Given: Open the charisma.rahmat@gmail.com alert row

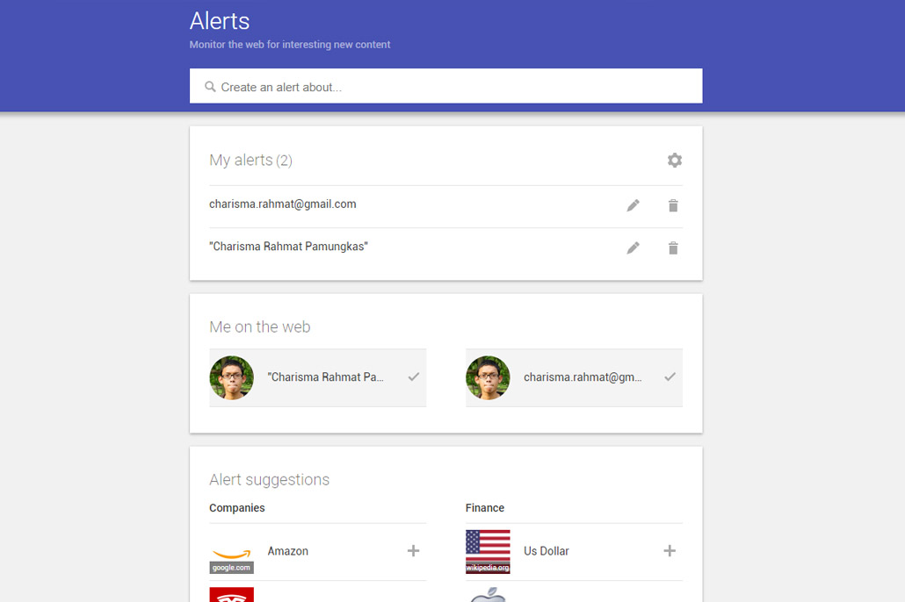Looking at the screenshot, I should click(283, 204).
